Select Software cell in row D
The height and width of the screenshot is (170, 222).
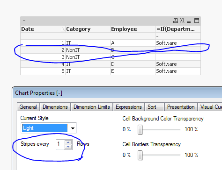pos(178,64)
